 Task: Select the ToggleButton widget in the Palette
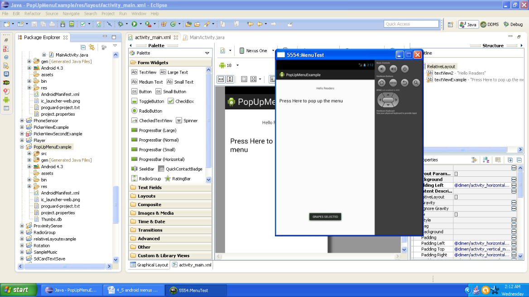coord(148,101)
